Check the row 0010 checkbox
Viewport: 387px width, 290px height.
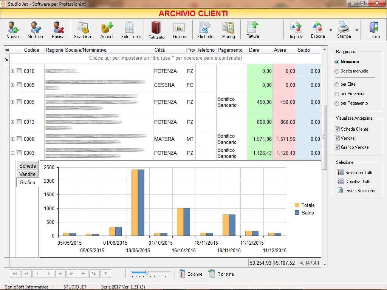(x=19, y=71)
